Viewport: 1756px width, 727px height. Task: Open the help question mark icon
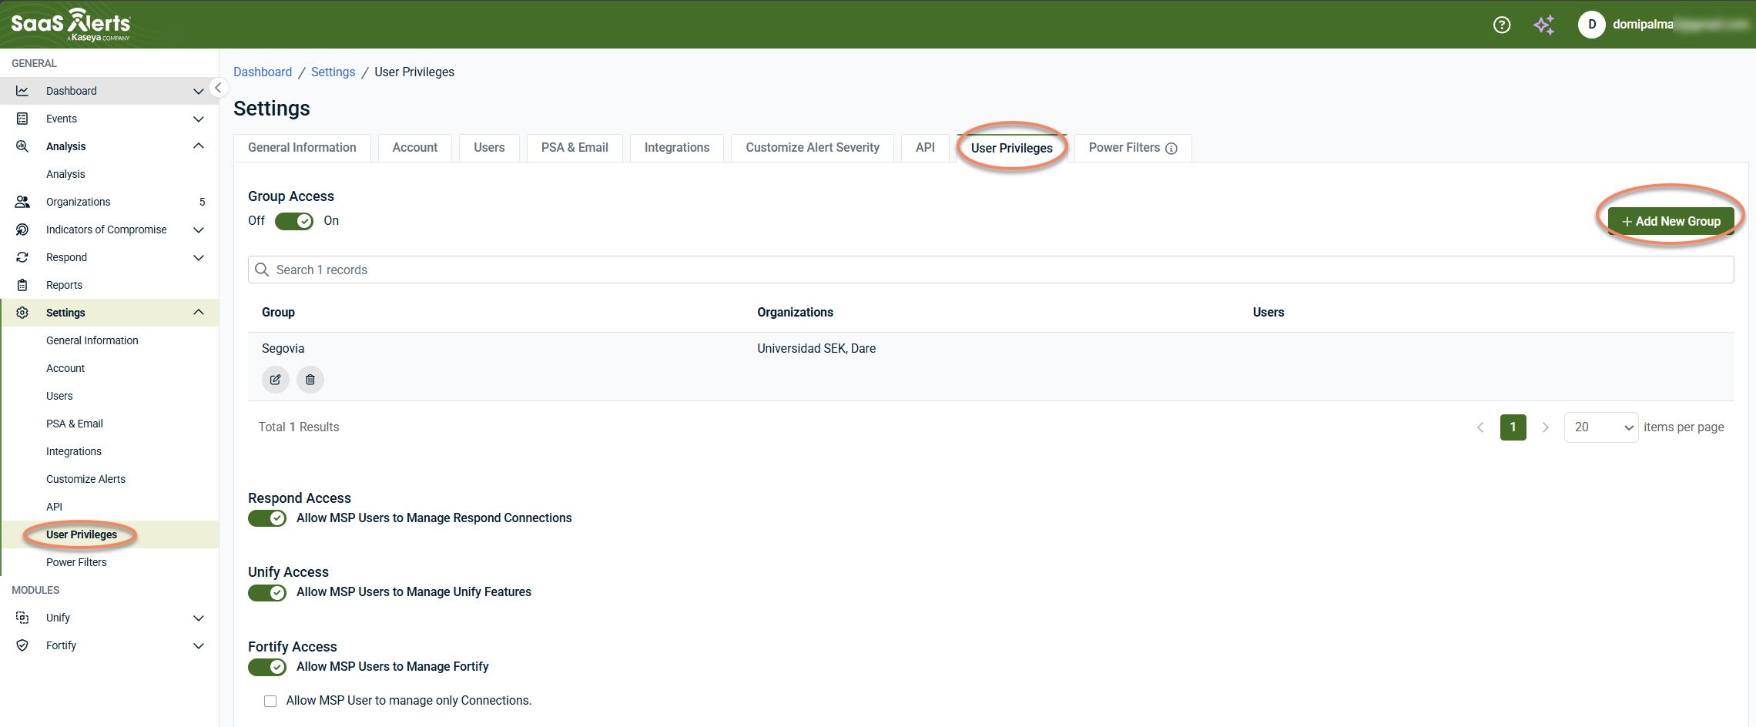click(1501, 25)
